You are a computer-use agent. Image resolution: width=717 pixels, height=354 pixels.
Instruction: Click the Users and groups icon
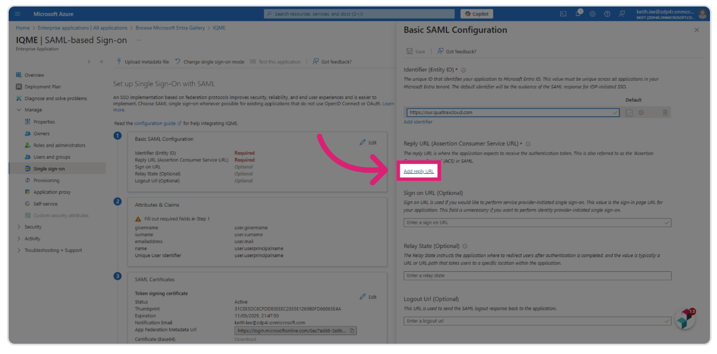[27, 157]
